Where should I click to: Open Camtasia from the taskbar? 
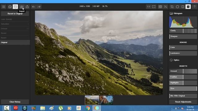coord(6,108)
